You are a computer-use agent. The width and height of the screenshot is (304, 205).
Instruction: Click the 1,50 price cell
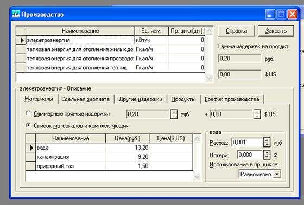pos(128,166)
